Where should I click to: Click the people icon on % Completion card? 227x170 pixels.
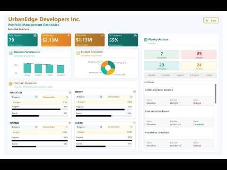tap(135, 35)
